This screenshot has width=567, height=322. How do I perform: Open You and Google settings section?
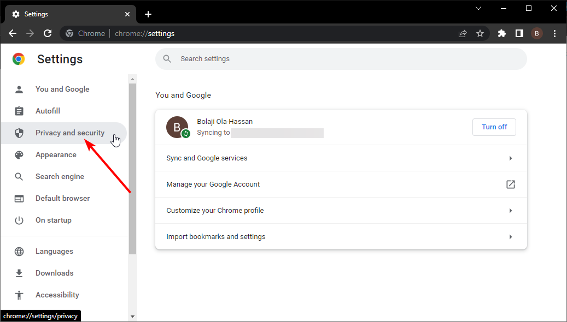pos(64,89)
